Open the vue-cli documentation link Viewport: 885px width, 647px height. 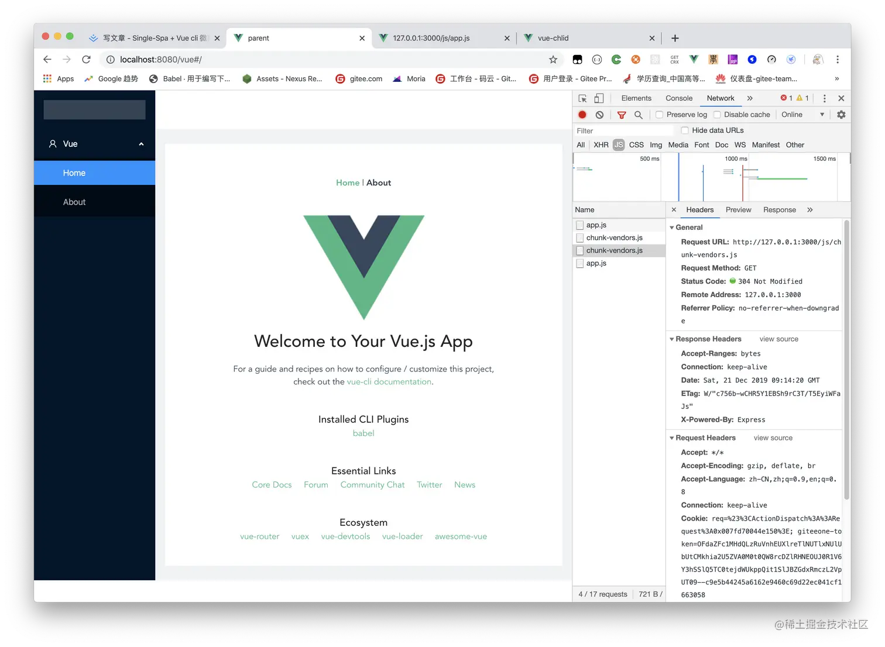(x=389, y=381)
